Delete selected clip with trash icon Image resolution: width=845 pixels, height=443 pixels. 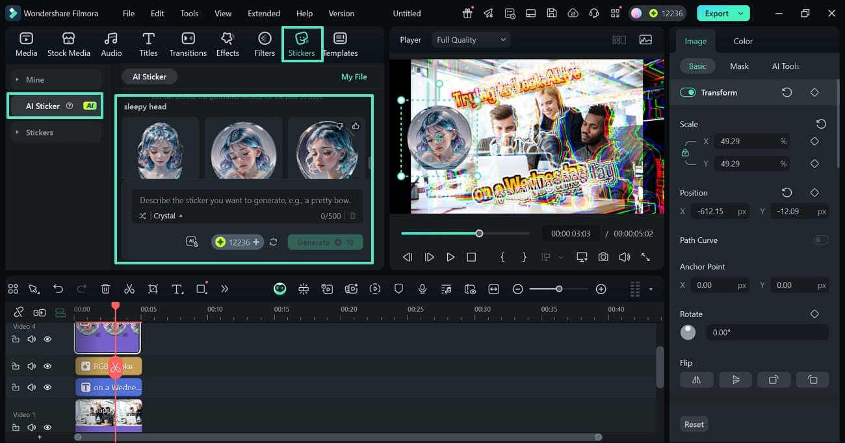coord(106,289)
